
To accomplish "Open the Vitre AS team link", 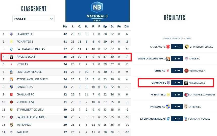I will [22, 64].
